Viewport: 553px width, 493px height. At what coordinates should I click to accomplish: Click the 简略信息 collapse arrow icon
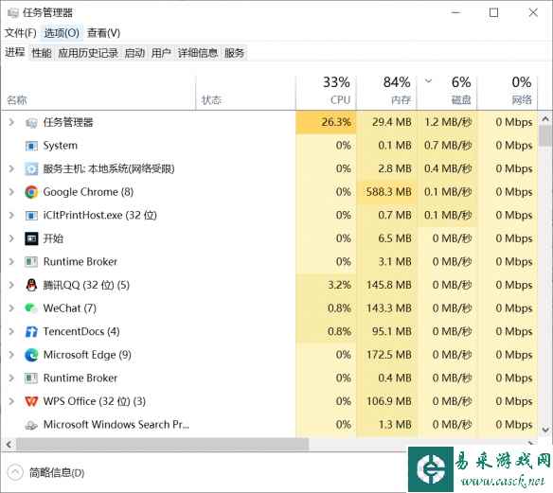coord(15,472)
